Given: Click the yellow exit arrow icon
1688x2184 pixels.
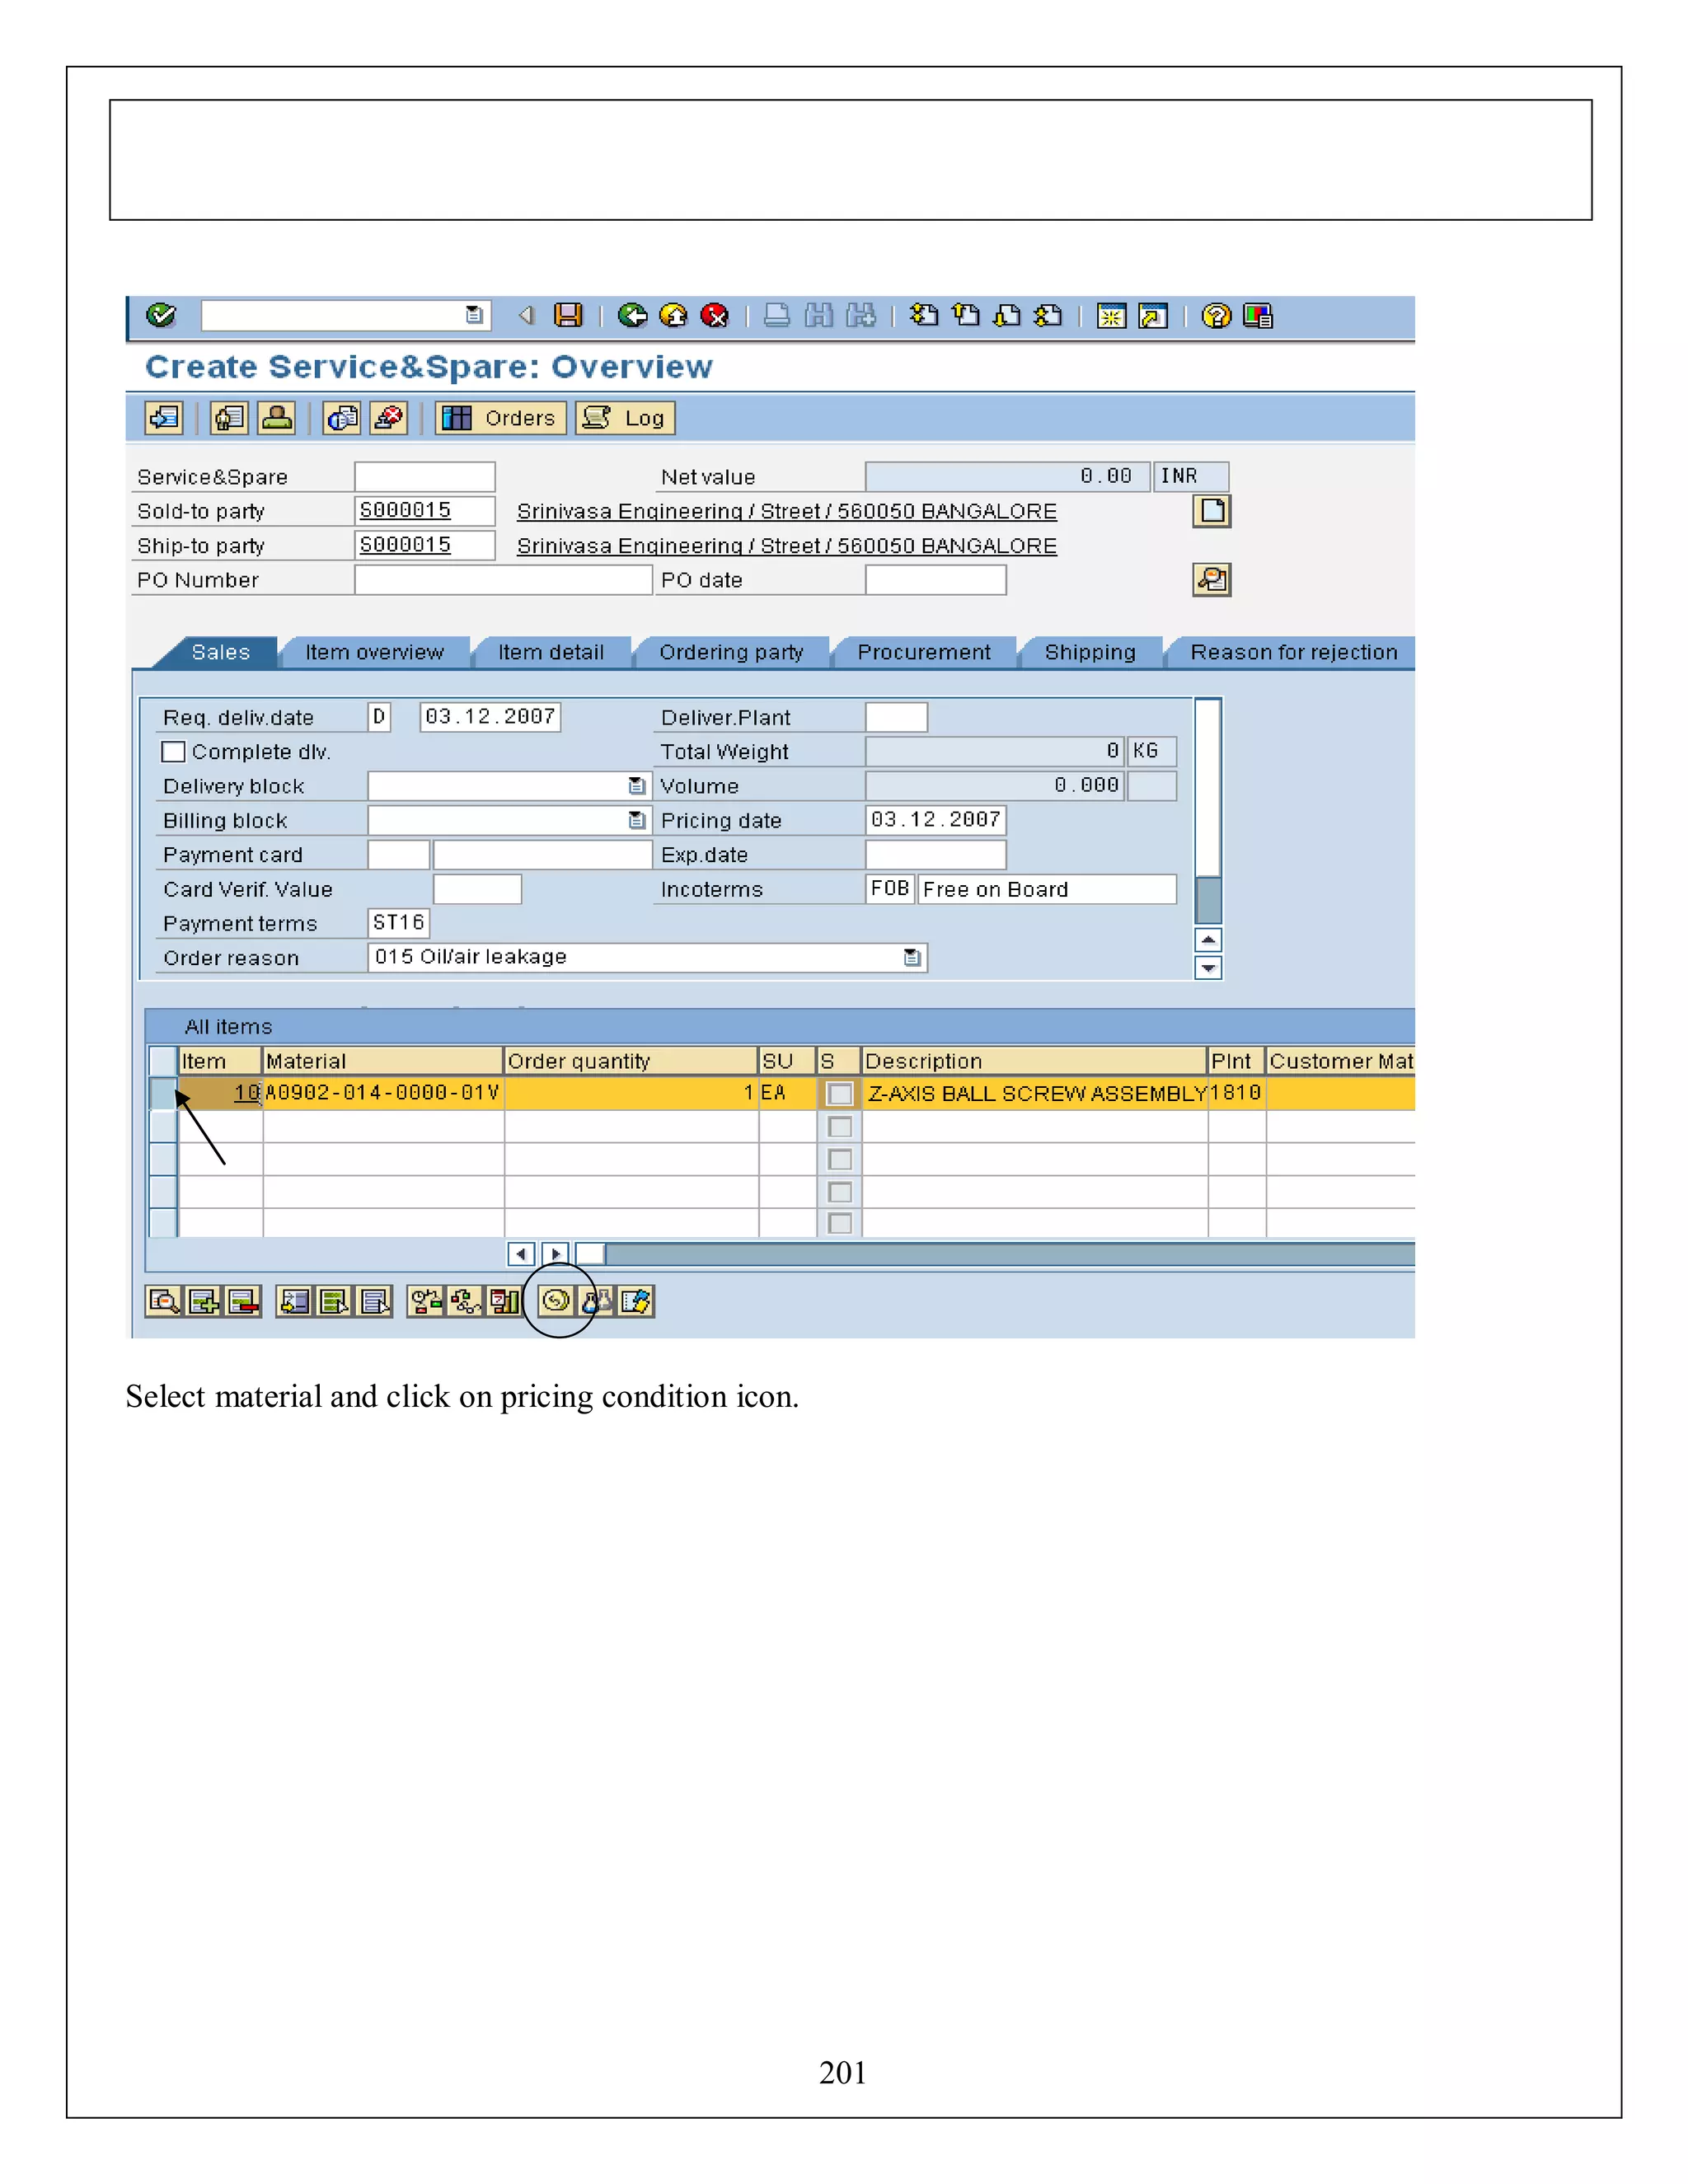Looking at the screenshot, I should [x=673, y=316].
